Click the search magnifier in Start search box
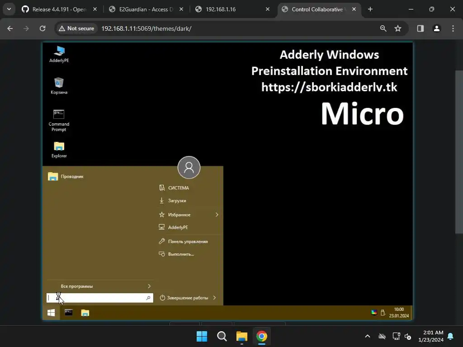Image resolution: width=463 pixels, height=347 pixels. [x=148, y=298]
